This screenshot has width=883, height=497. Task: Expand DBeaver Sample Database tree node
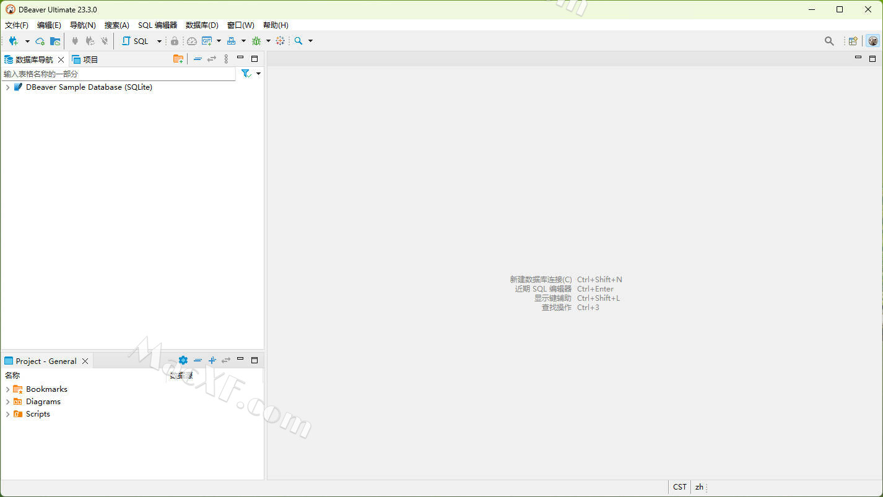click(x=7, y=87)
